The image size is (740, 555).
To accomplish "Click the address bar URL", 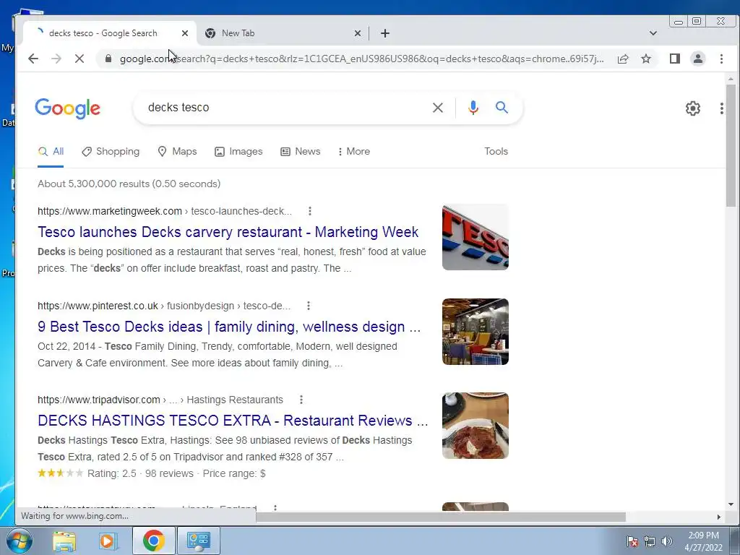I will (x=361, y=59).
